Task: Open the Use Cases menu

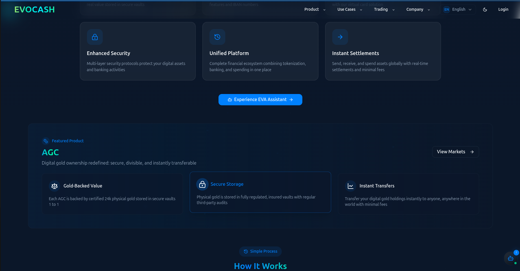Action: 349,9
